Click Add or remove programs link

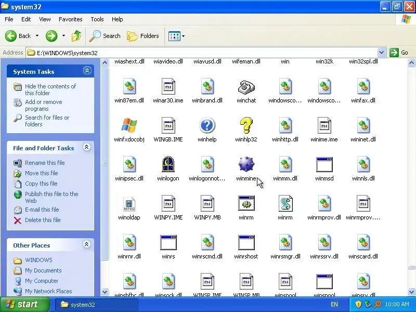coord(44,106)
